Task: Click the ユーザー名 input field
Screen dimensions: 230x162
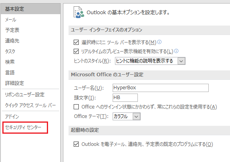Action: pyautogui.click(x=161, y=88)
